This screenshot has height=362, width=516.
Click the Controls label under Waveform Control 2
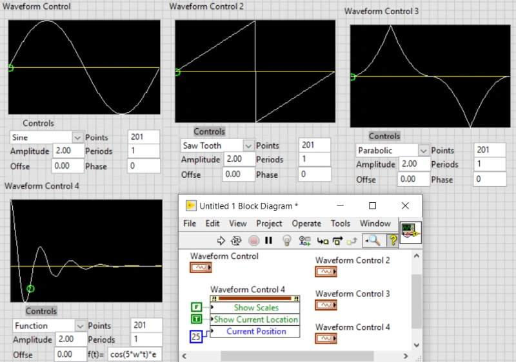tap(209, 131)
